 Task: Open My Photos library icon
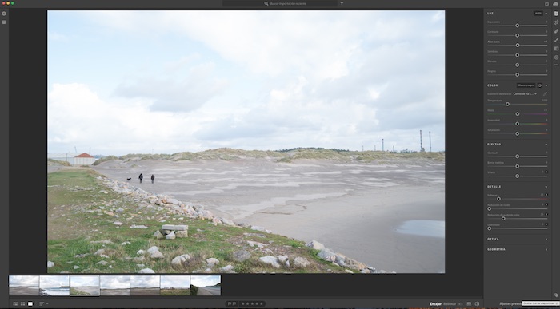pyautogui.click(x=4, y=22)
